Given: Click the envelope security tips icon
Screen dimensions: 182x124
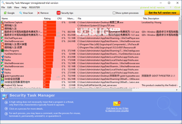Looking at the screenshot, I should click(117, 103).
